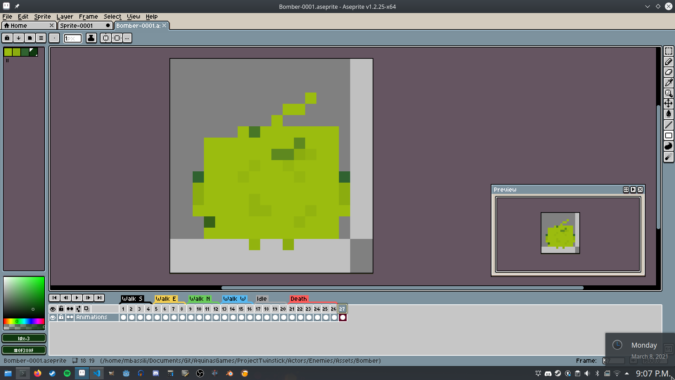The height and width of the screenshot is (380, 675).
Task: Select the Eyedropper tool
Action: 668,83
